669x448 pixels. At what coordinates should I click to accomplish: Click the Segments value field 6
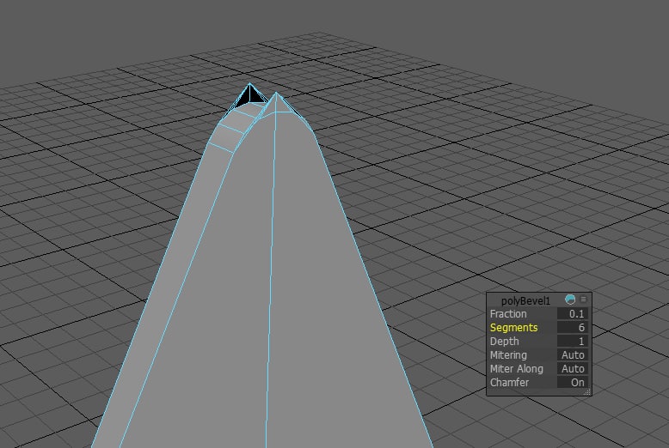tap(573, 328)
